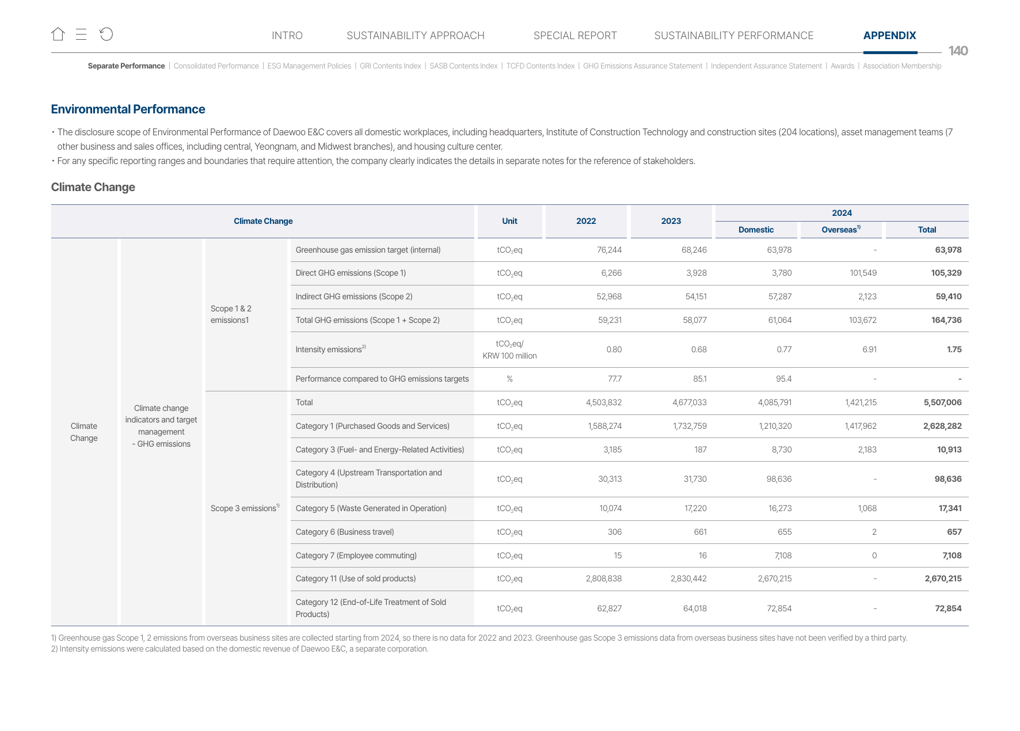Select the APPENDIX tab

[x=890, y=36]
